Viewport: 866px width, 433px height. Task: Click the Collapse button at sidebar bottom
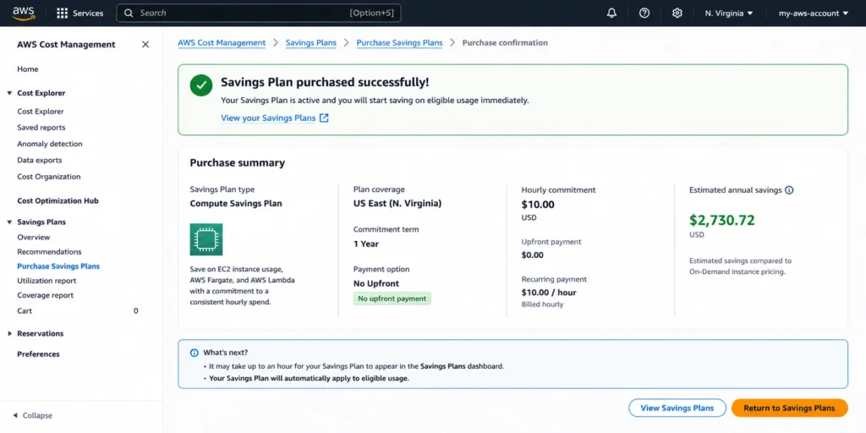tap(32, 415)
